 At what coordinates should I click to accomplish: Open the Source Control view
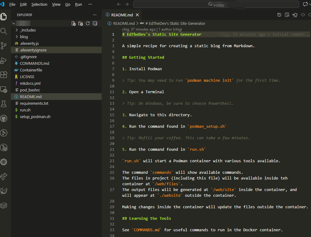pyautogui.click(x=4, y=46)
